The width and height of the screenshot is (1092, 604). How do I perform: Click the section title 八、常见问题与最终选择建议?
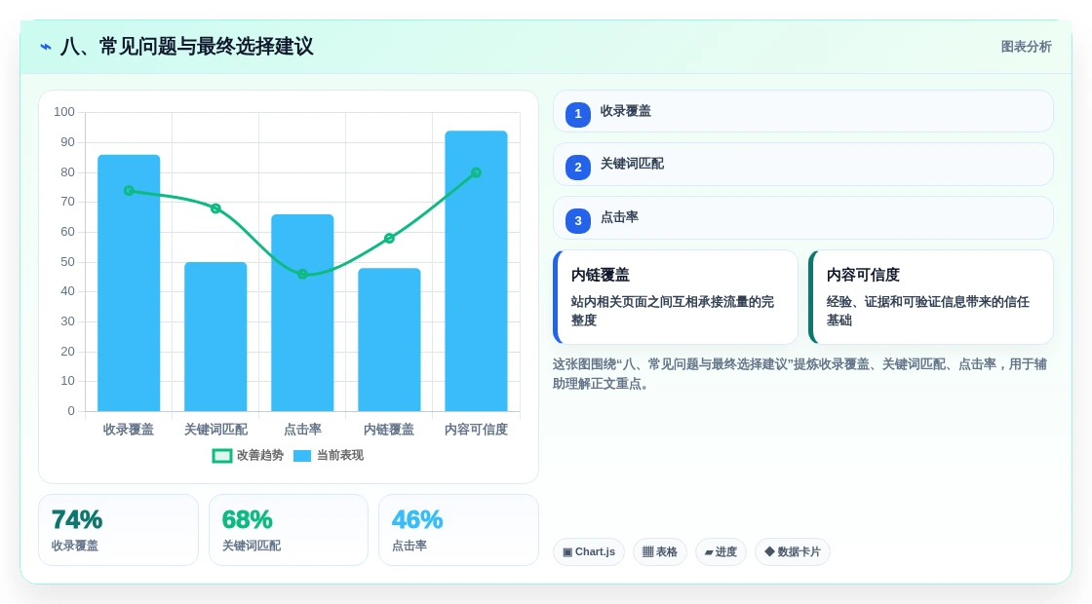click(186, 47)
